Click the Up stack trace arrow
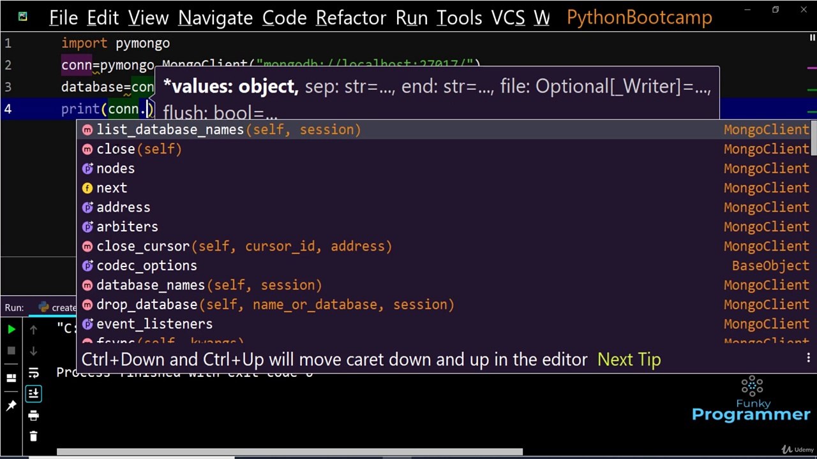The height and width of the screenshot is (459, 817). click(x=33, y=330)
